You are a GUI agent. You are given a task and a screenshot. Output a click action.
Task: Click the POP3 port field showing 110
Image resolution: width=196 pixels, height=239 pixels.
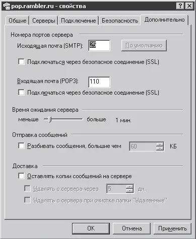coord(99,82)
